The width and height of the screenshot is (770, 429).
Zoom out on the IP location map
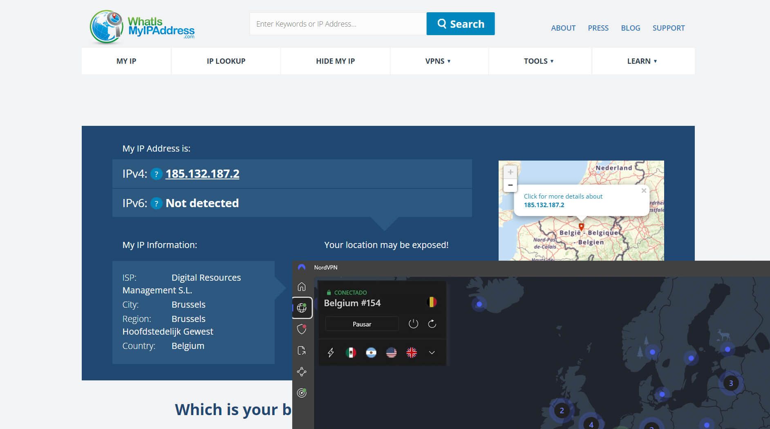click(x=510, y=185)
